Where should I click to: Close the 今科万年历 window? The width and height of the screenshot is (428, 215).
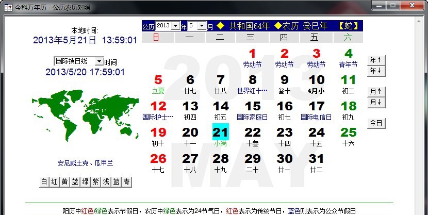(412, 6)
